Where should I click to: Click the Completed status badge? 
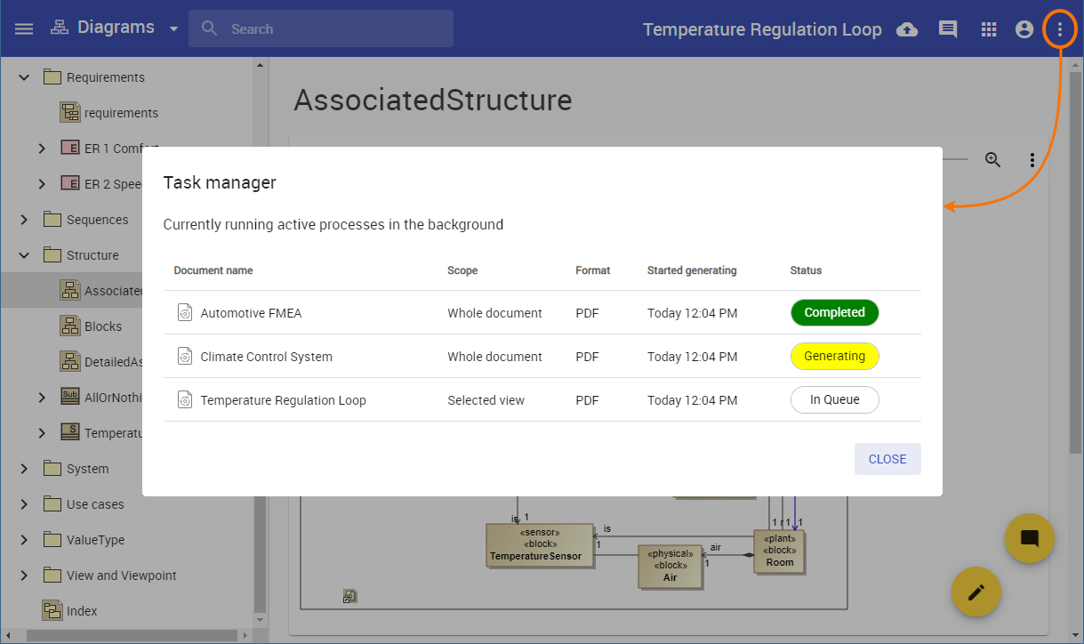click(834, 313)
